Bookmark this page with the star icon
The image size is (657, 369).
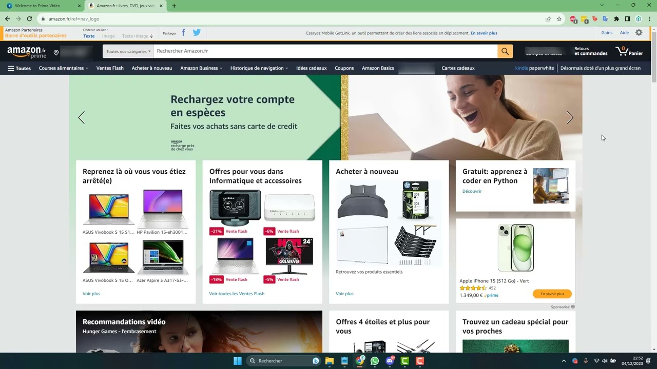pos(559,19)
